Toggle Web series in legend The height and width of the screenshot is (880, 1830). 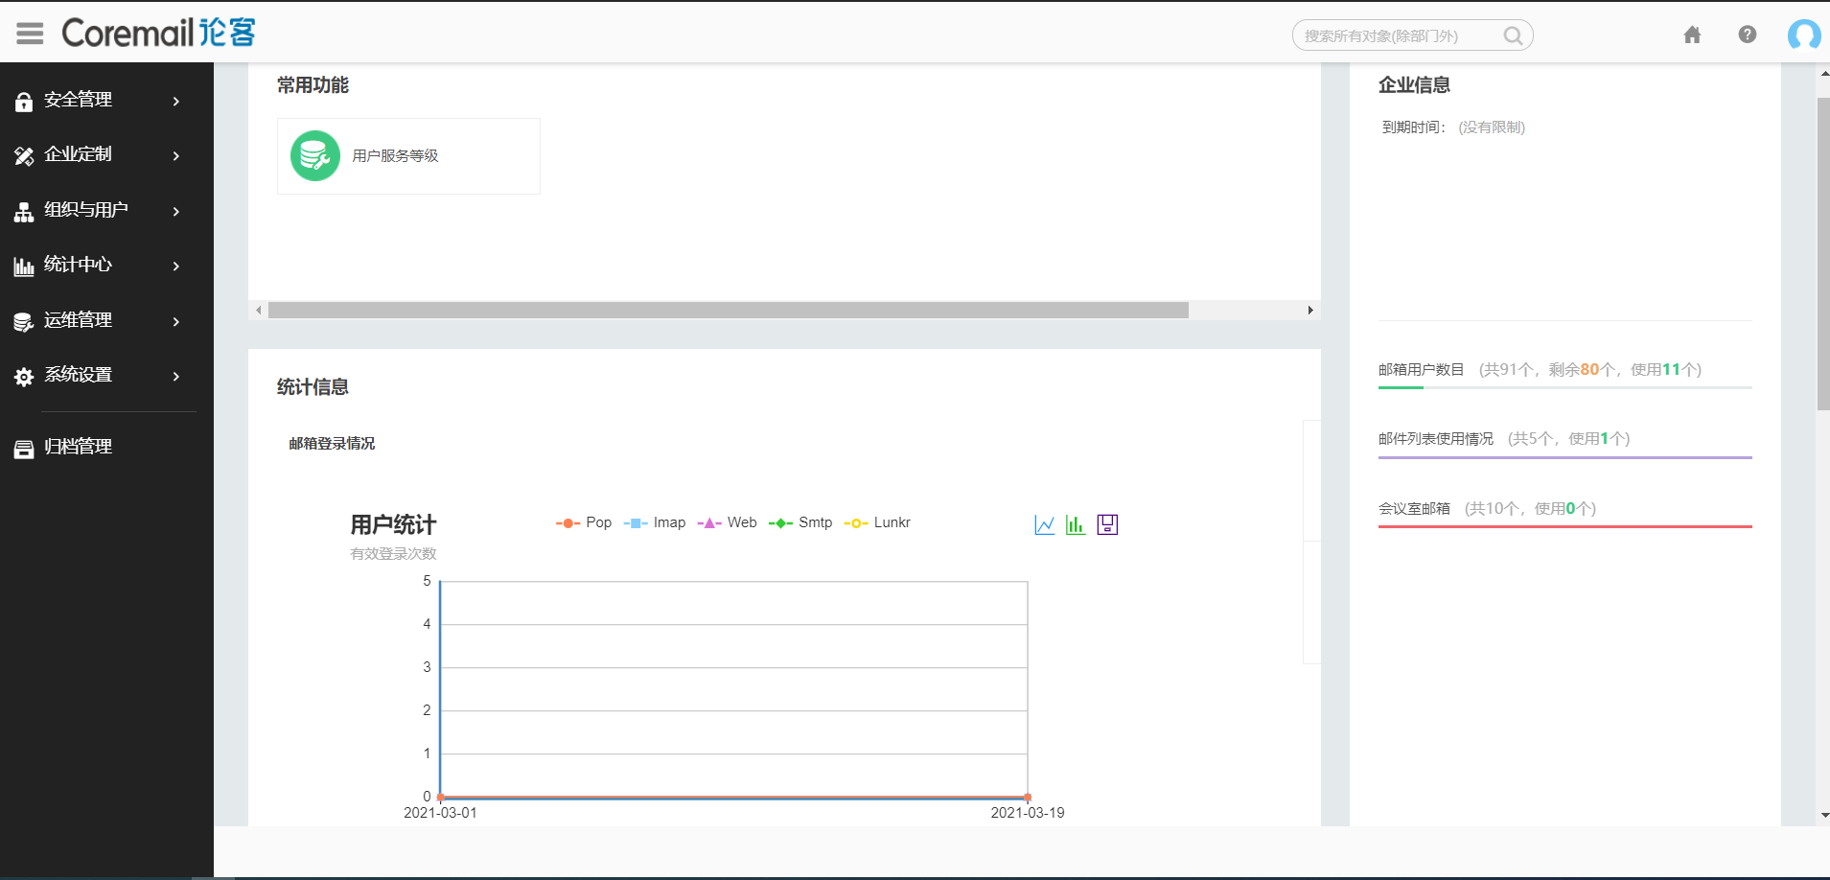[x=727, y=522]
